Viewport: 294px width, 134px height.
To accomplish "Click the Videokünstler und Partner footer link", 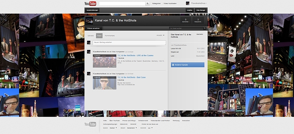I will pos(160,121).
